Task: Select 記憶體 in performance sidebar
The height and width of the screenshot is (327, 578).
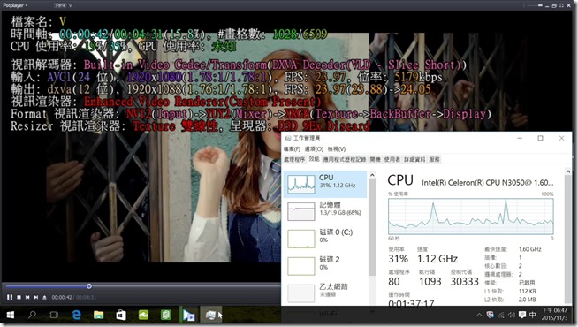Action: [x=325, y=211]
